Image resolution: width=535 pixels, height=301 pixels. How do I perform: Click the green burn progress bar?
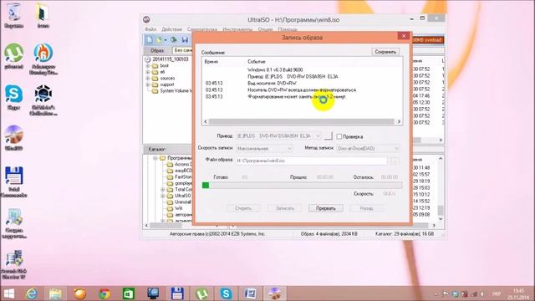point(302,186)
